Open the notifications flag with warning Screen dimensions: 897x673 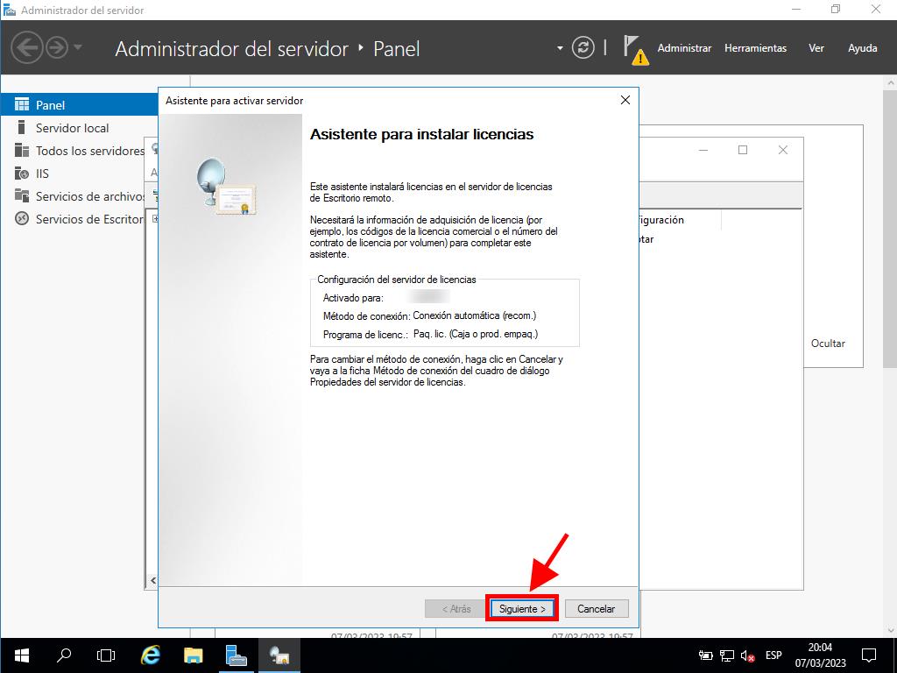pyautogui.click(x=634, y=48)
